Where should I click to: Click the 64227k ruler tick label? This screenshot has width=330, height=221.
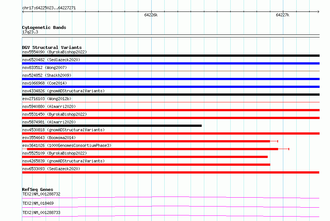[x=283, y=15]
